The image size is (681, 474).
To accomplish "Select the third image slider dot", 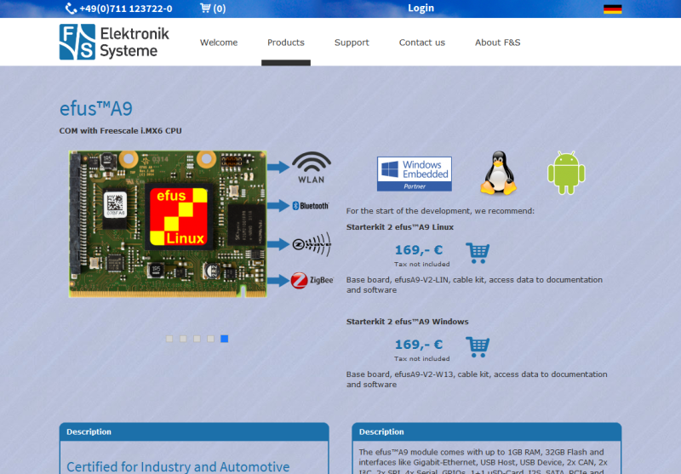I will [x=197, y=339].
